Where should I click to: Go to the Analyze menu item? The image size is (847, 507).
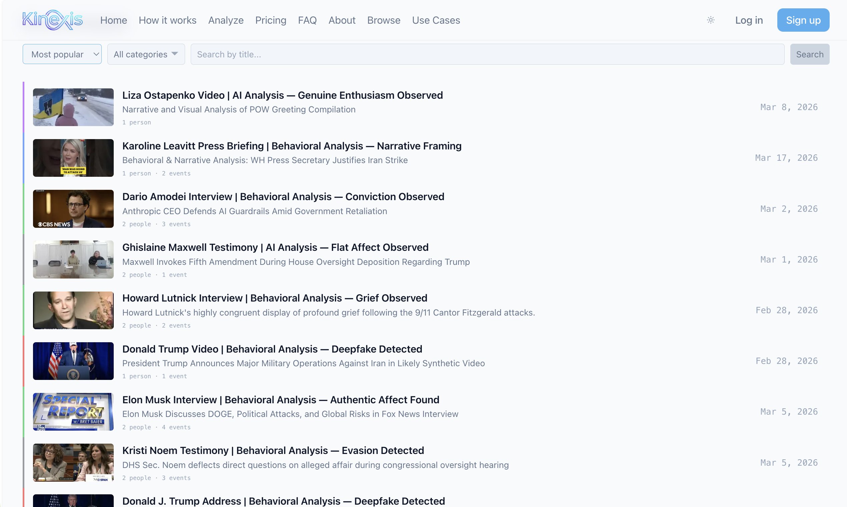click(226, 20)
